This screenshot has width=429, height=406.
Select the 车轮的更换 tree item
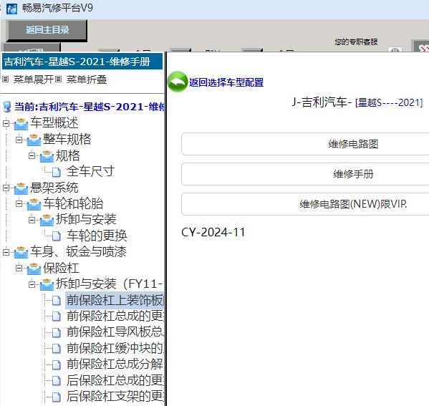[x=97, y=236]
